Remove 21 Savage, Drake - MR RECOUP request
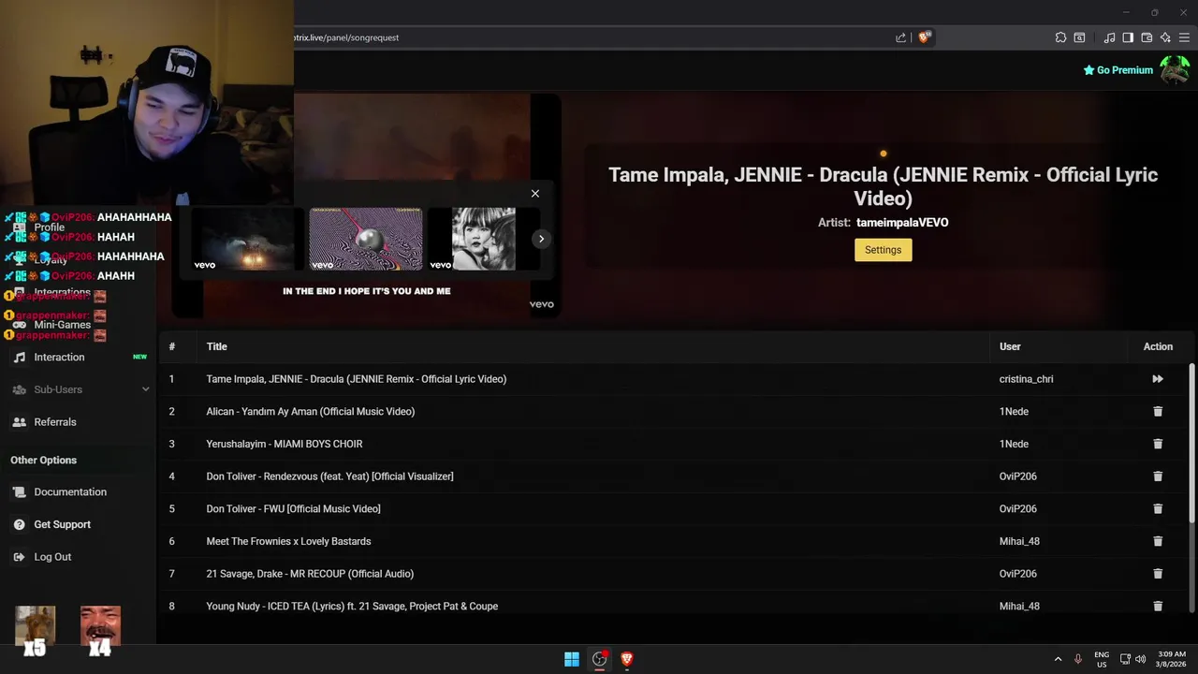Image resolution: width=1198 pixels, height=674 pixels. click(1158, 574)
